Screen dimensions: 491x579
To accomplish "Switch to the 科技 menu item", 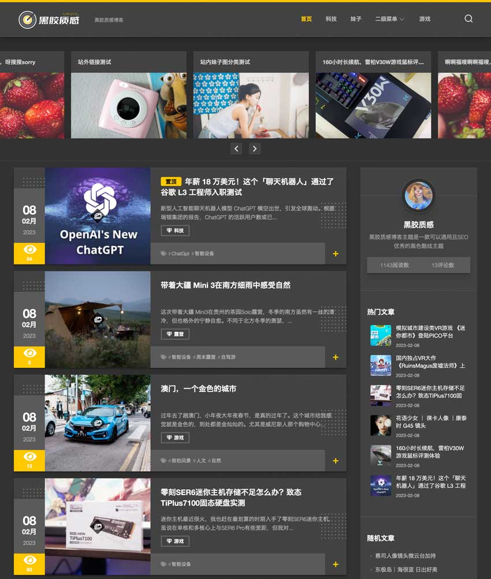I will click(x=330, y=19).
